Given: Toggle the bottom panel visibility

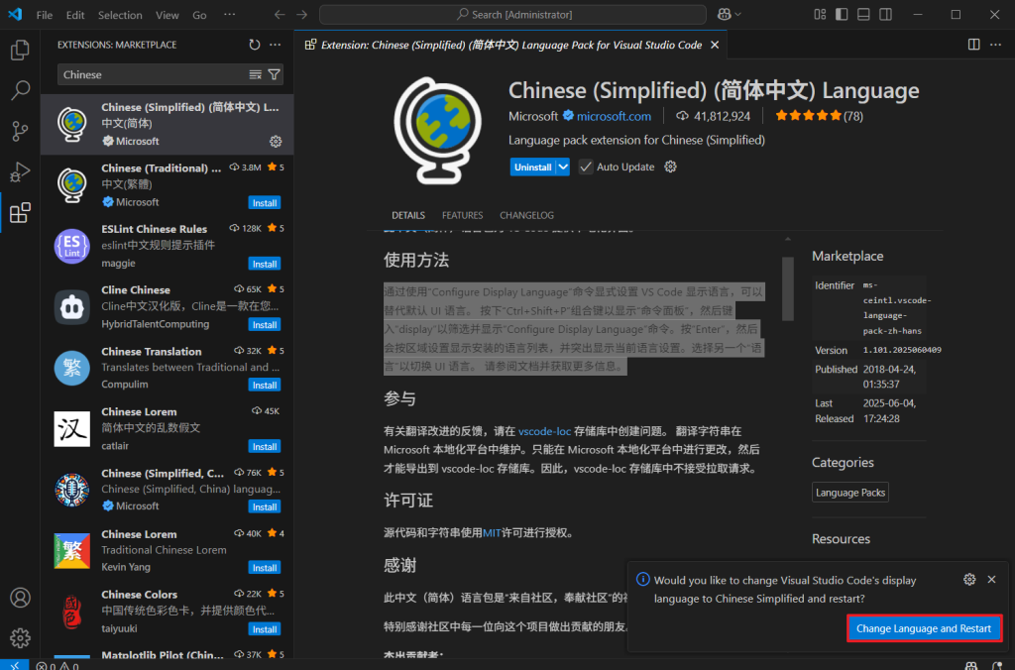Looking at the screenshot, I should pos(863,14).
